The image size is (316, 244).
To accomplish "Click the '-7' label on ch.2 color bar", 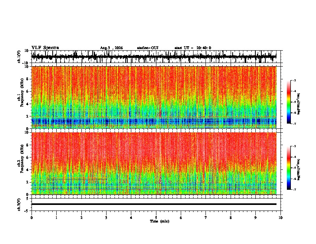I will 294,190.
